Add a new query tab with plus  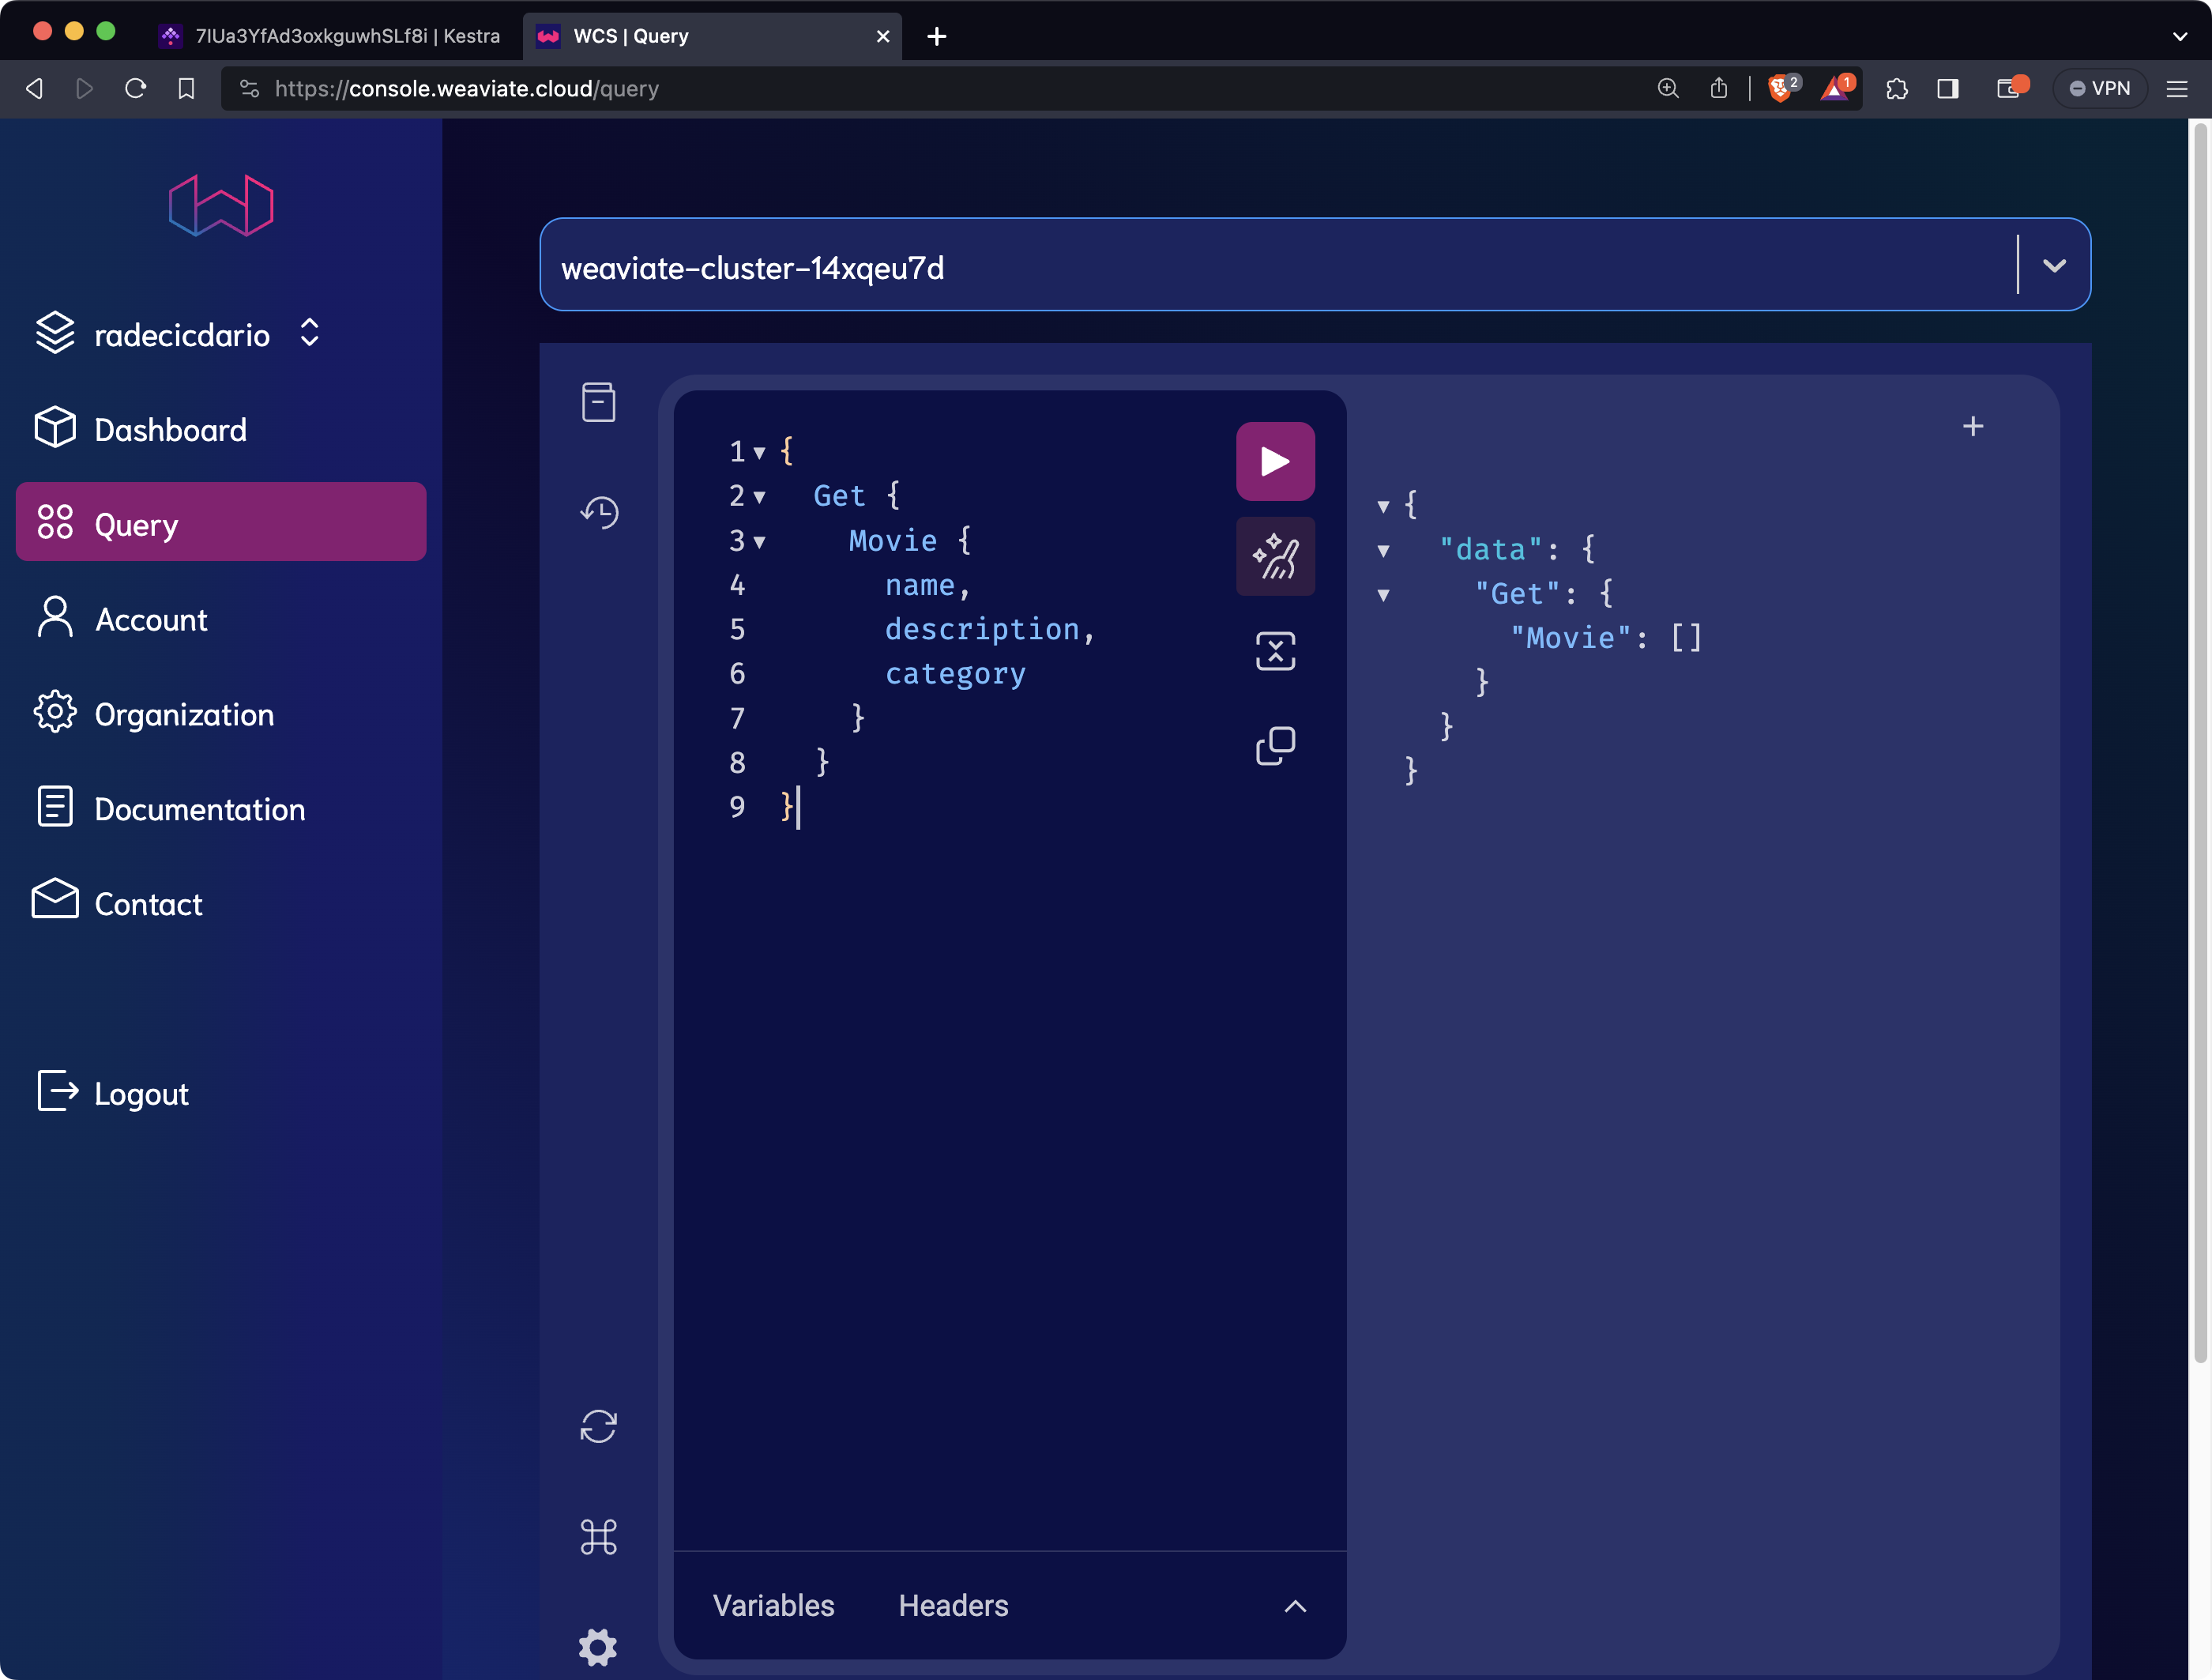1973,426
